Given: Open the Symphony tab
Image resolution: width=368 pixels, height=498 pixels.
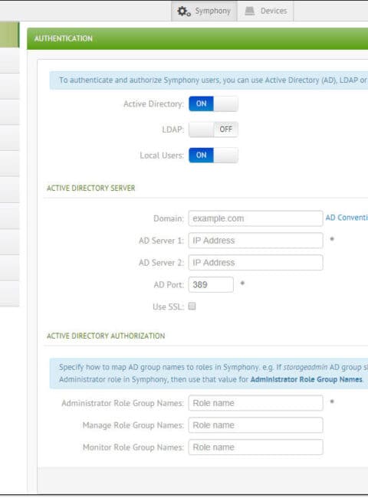Looking at the screenshot, I should tap(204, 11).
